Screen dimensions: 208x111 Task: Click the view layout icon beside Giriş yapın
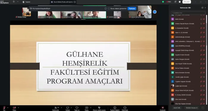tap(179, 2)
